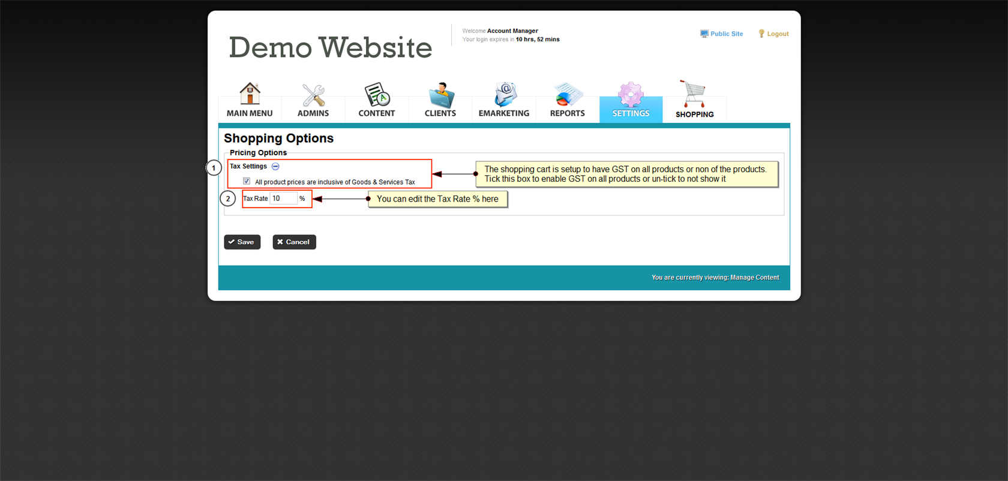Open the Main Menu house icon
The width and height of the screenshot is (1008, 481).
(250, 94)
